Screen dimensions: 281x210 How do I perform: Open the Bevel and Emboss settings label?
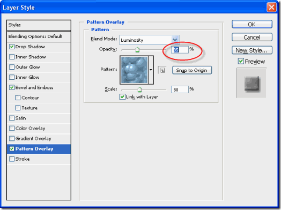coord(34,87)
